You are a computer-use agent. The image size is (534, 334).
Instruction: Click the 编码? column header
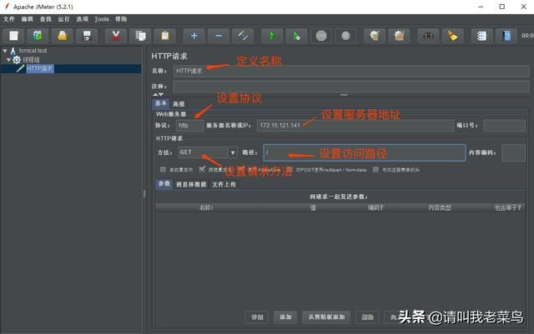(x=375, y=207)
